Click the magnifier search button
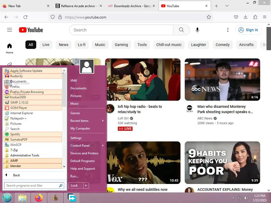The image size is (271, 203). pos(182,30)
